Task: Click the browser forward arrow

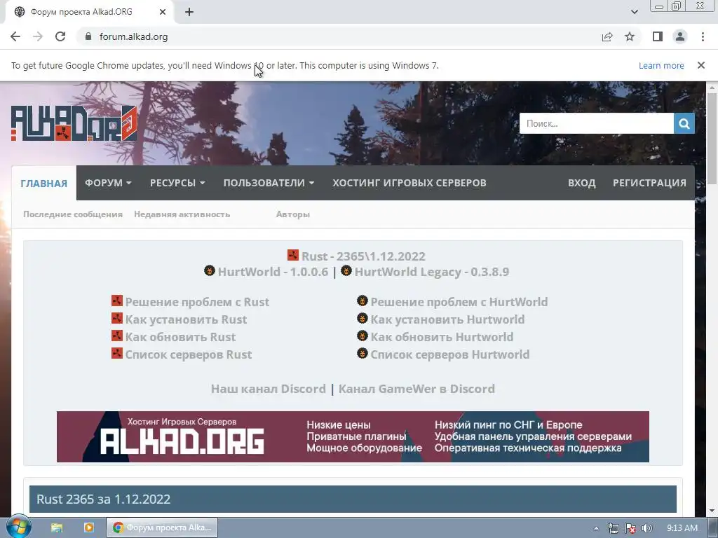Action: (38, 36)
